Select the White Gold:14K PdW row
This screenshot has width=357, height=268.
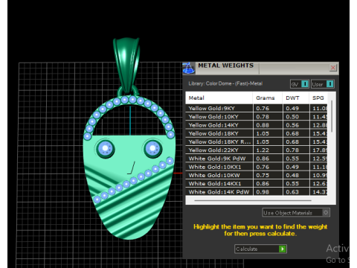(x=257, y=192)
